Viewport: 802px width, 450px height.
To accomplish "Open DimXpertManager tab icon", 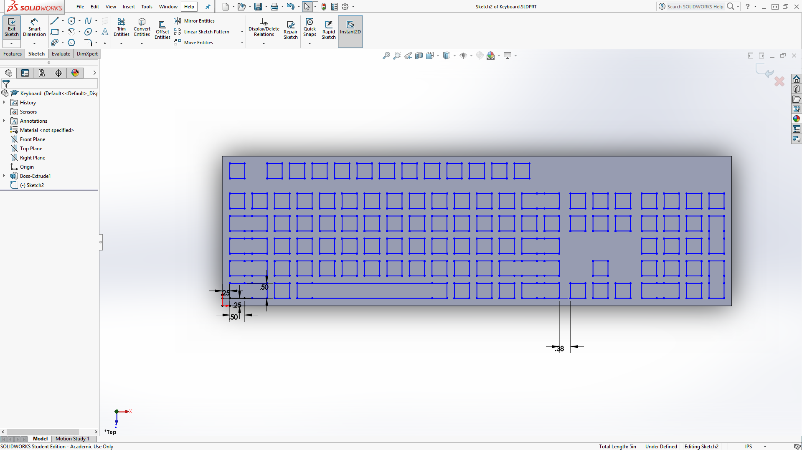I will tap(58, 73).
